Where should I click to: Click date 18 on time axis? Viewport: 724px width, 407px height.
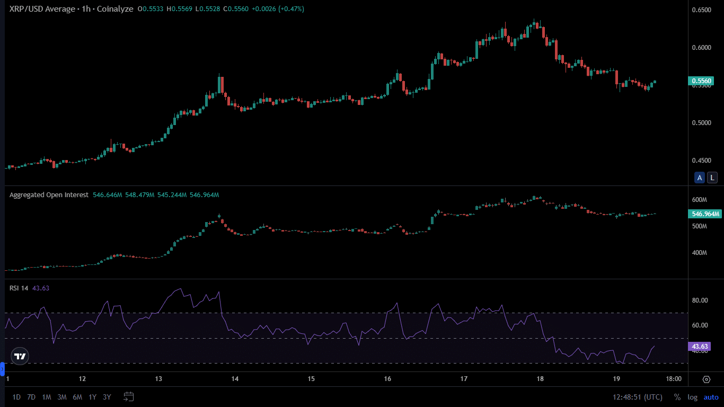tap(540, 379)
